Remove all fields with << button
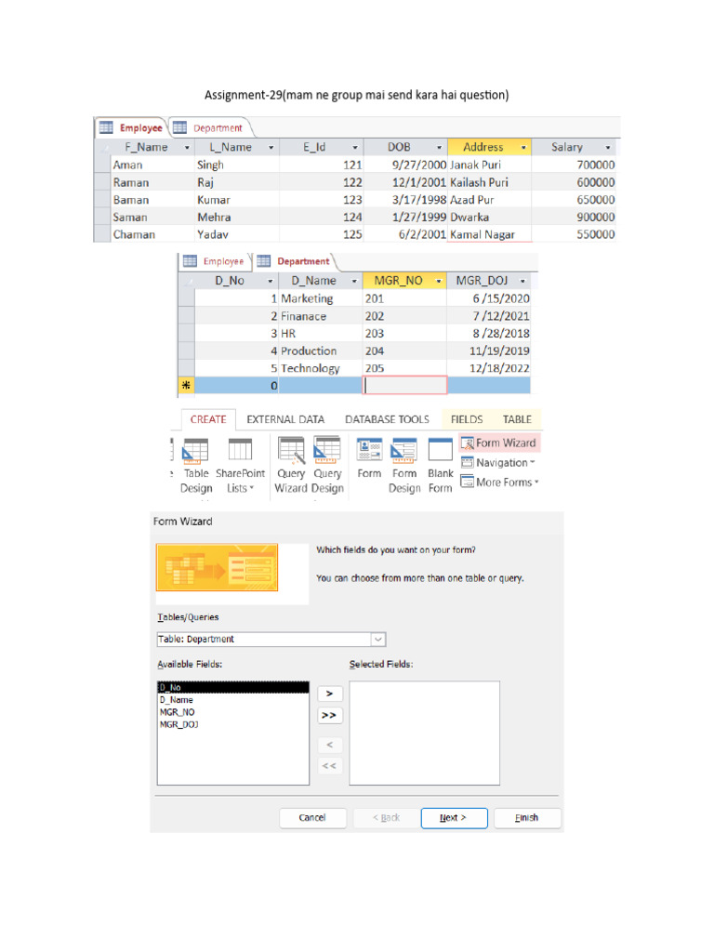The image size is (714, 952). [x=330, y=766]
